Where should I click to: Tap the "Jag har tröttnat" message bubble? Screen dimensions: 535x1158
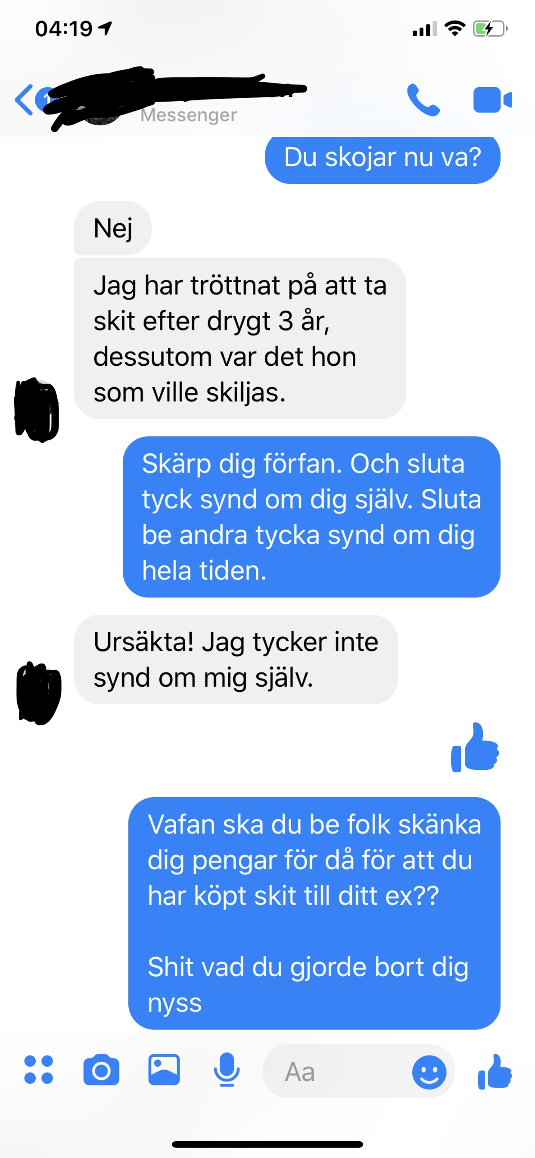pos(240,339)
